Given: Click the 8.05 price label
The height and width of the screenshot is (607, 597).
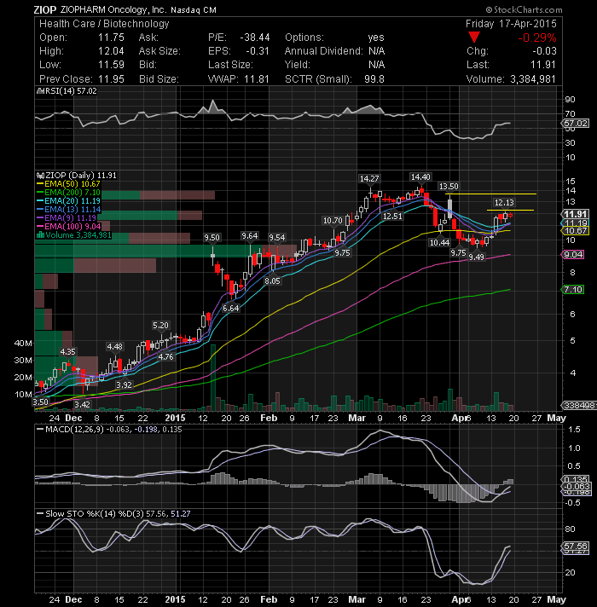Looking at the screenshot, I should tap(272, 280).
